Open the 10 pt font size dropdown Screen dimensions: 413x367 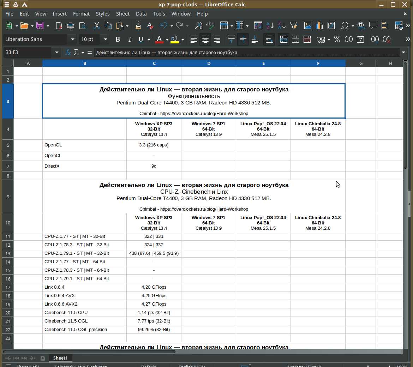point(105,39)
